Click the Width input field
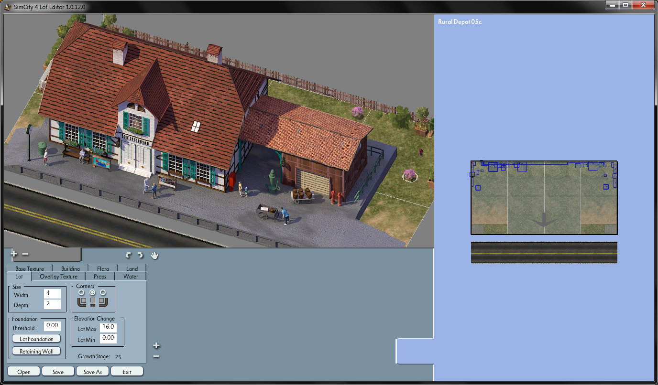This screenshot has height=385, width=658. (x=52, y=294)
